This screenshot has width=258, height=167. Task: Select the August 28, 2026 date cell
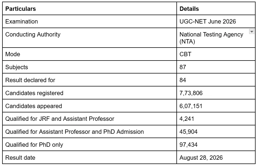(216, 158)
